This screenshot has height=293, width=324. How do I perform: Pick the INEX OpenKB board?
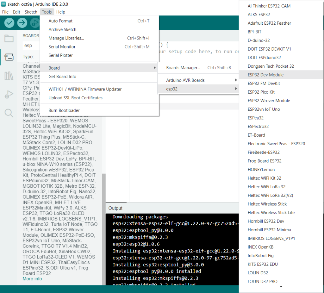[281, 247]
